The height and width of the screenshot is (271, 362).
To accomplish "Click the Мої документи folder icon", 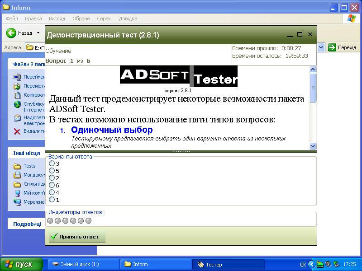I will 17,175.
